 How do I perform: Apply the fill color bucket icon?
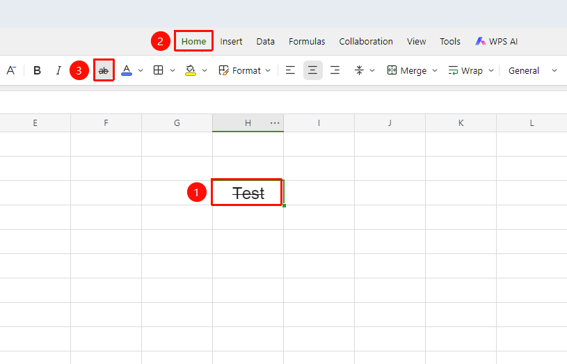click(191, 70)
